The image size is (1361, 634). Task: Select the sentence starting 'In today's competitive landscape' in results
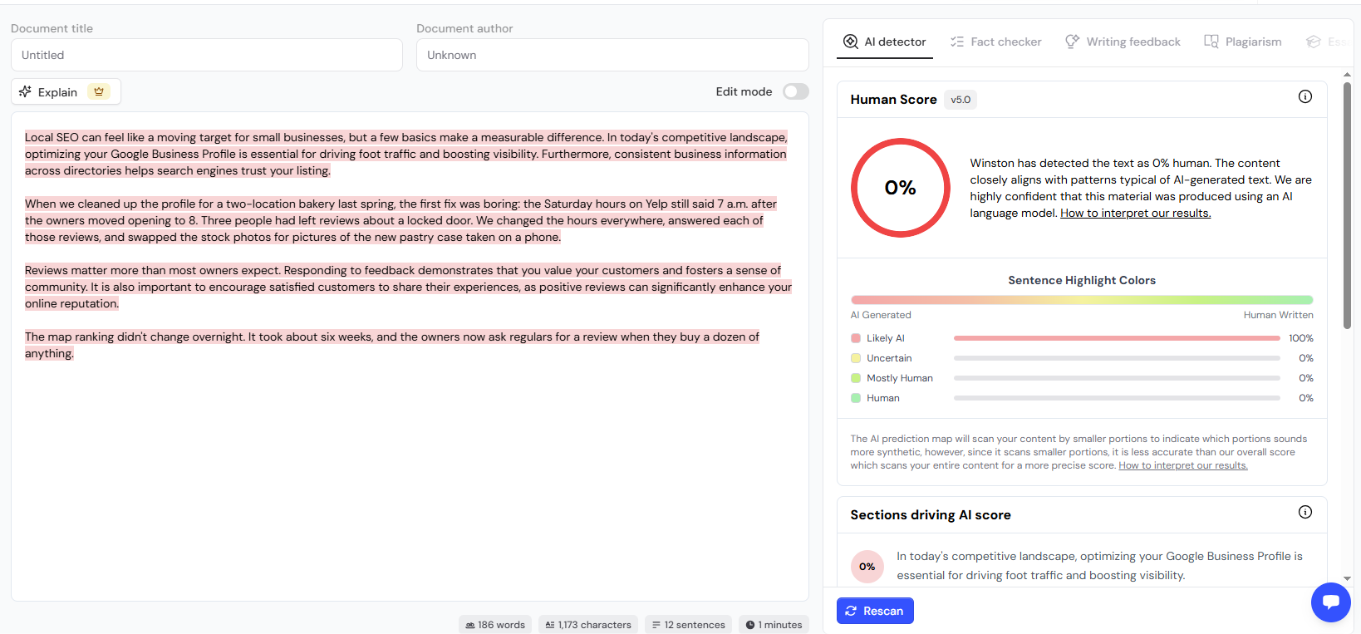click(1099, 566)
